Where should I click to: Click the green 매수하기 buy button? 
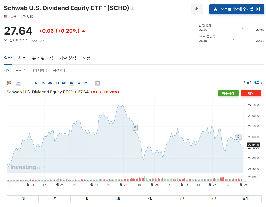point(228,93)
